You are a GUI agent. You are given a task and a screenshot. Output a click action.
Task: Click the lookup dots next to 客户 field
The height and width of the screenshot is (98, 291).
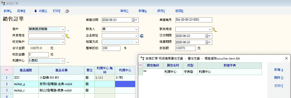coord(68,31)
